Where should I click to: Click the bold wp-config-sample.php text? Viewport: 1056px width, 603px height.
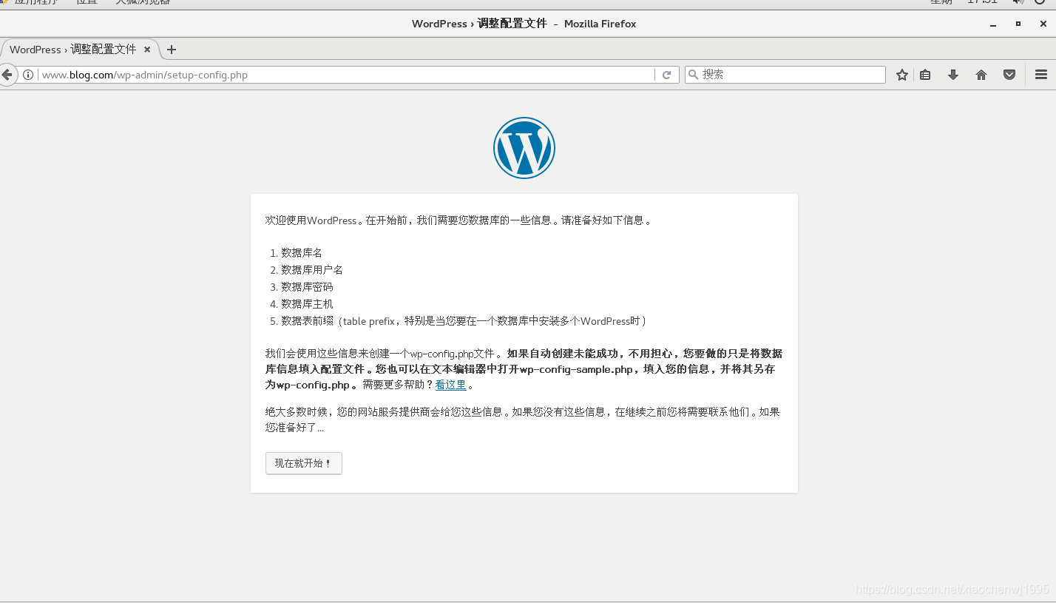pos(576,369)
